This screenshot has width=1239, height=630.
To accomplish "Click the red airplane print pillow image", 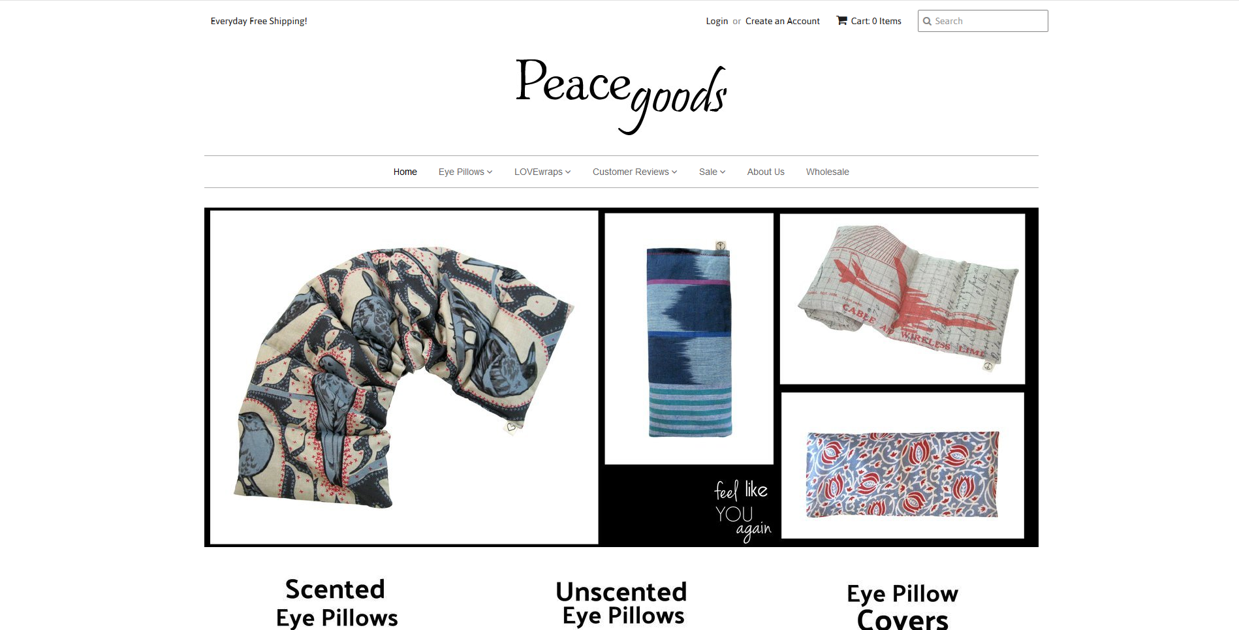I will click(902, 299).
